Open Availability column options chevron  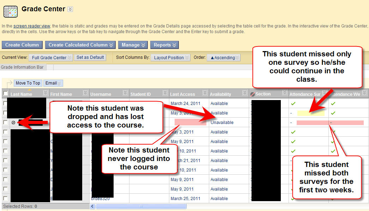pyautogui.click(x=245, y=93)
